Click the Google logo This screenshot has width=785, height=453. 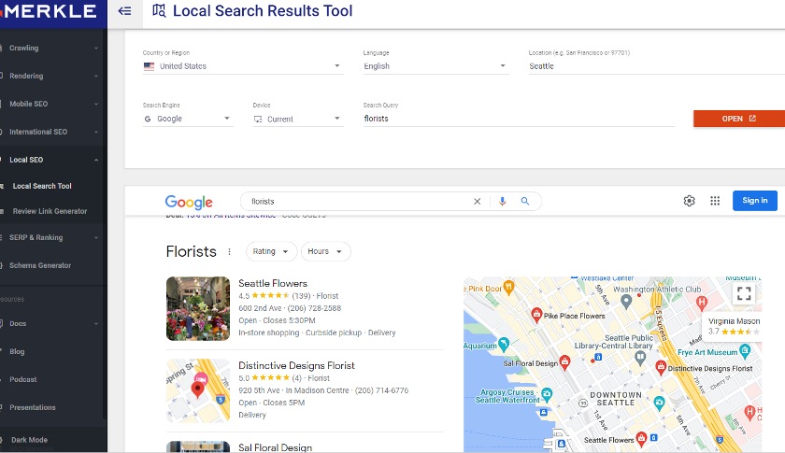click(x=189, y=202)
